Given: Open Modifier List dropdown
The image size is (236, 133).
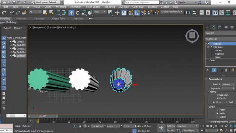Looking at the screenshot, I should pyautogui.click(x=221, y=39).
